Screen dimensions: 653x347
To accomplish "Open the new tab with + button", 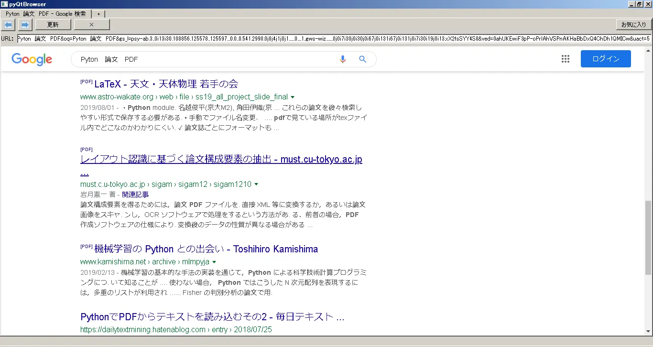I will click(98, 14).
